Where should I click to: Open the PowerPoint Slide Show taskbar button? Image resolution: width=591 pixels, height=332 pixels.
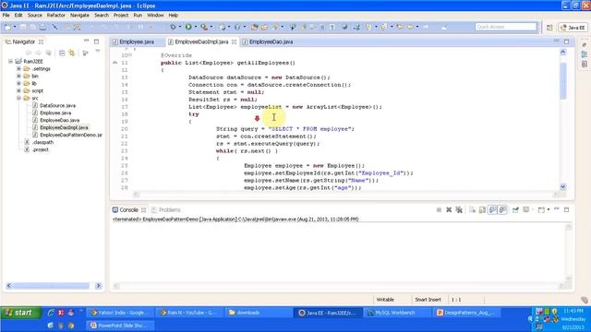pos(121,326)
